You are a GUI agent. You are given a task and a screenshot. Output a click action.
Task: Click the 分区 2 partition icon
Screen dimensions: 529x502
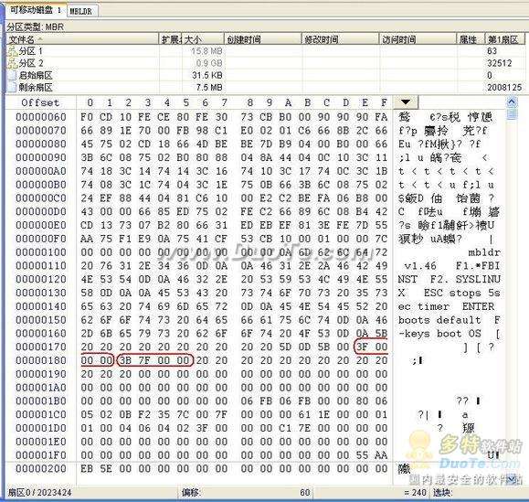13,63
